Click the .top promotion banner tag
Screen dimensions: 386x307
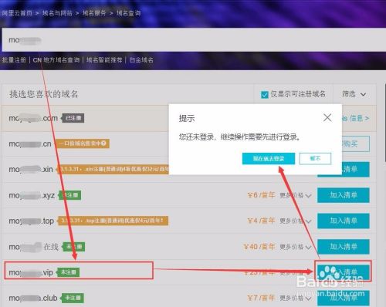coord(113,221)
